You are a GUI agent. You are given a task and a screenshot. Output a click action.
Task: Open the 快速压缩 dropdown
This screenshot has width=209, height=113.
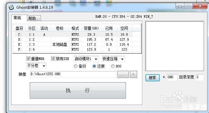pyautogui.click(x=113, y=59)
